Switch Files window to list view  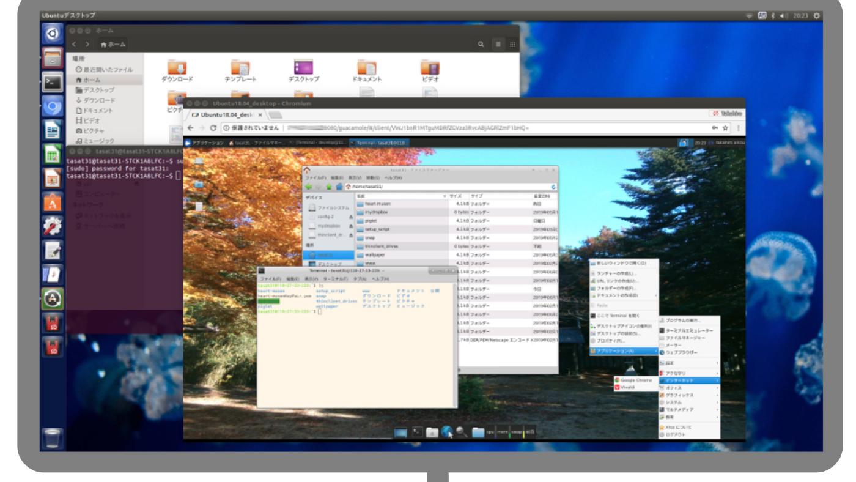pyautogui.click(x=499, y=44)
